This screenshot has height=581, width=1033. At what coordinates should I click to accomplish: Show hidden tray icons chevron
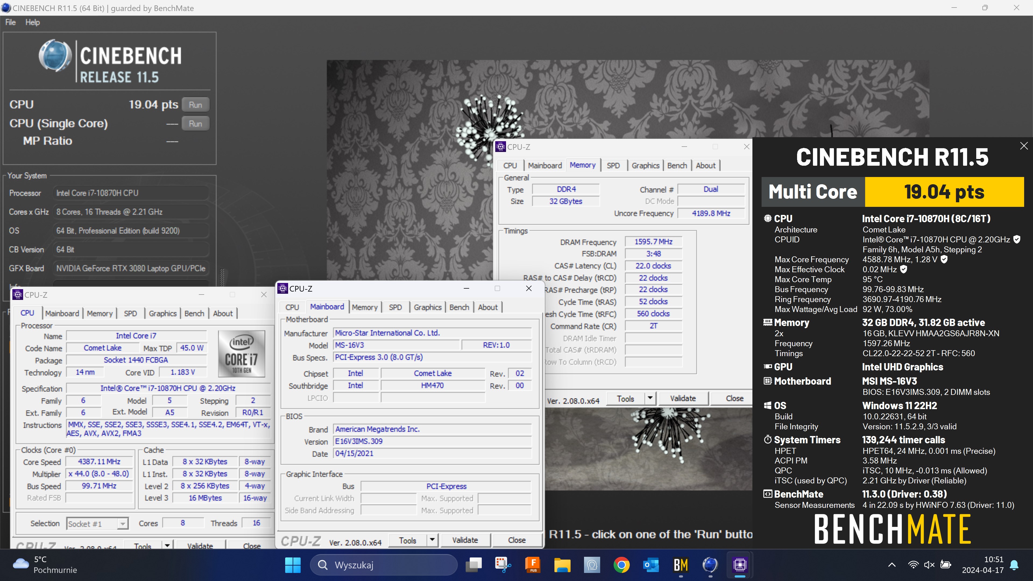click(892, 565)
